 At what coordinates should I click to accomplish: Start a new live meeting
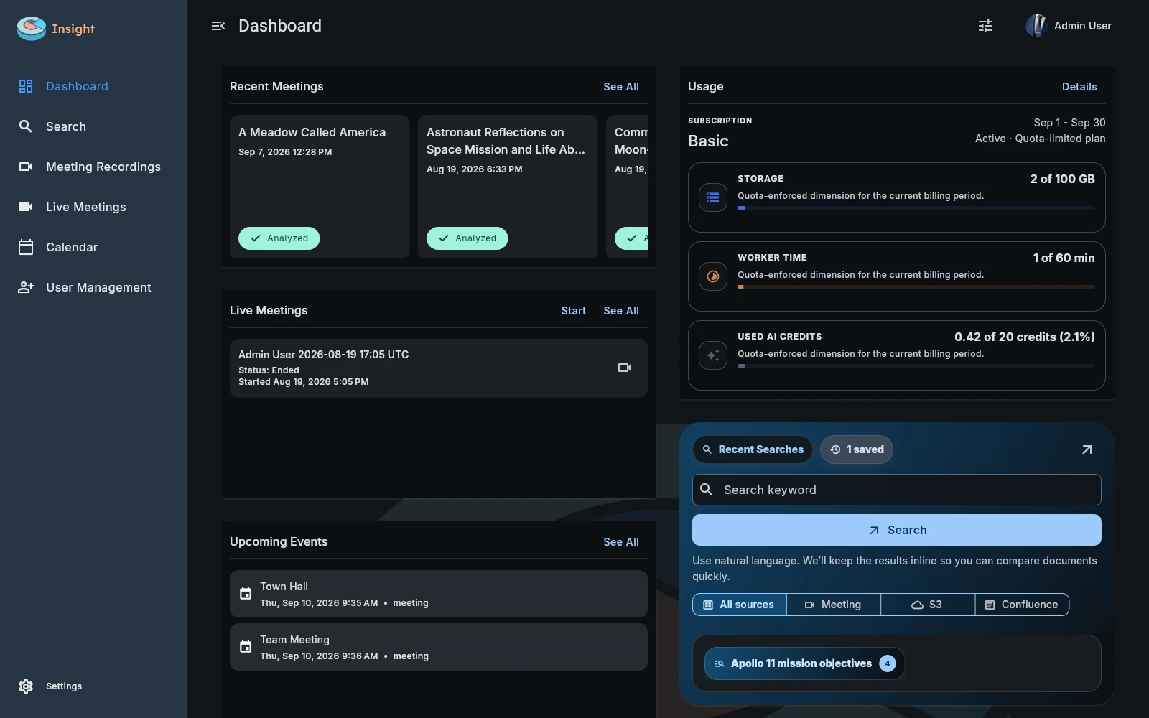click(574, 311)
